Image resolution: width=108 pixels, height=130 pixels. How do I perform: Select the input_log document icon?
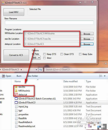tap(16, 107)
